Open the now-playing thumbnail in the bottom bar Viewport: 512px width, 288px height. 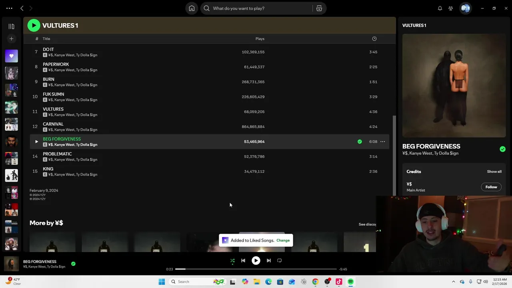pyautogui.click(x=11, y=264)
